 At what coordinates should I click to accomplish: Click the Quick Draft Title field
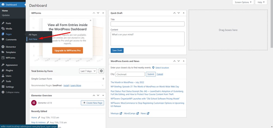(x=147, y=24)
